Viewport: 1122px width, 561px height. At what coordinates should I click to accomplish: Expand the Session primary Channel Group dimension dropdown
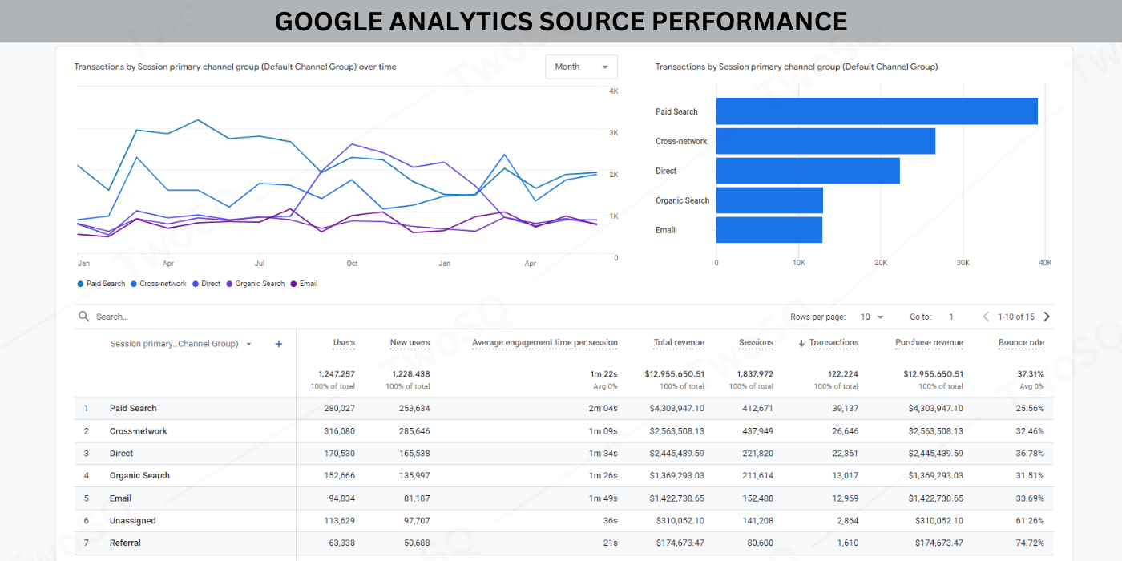[248, 344]
